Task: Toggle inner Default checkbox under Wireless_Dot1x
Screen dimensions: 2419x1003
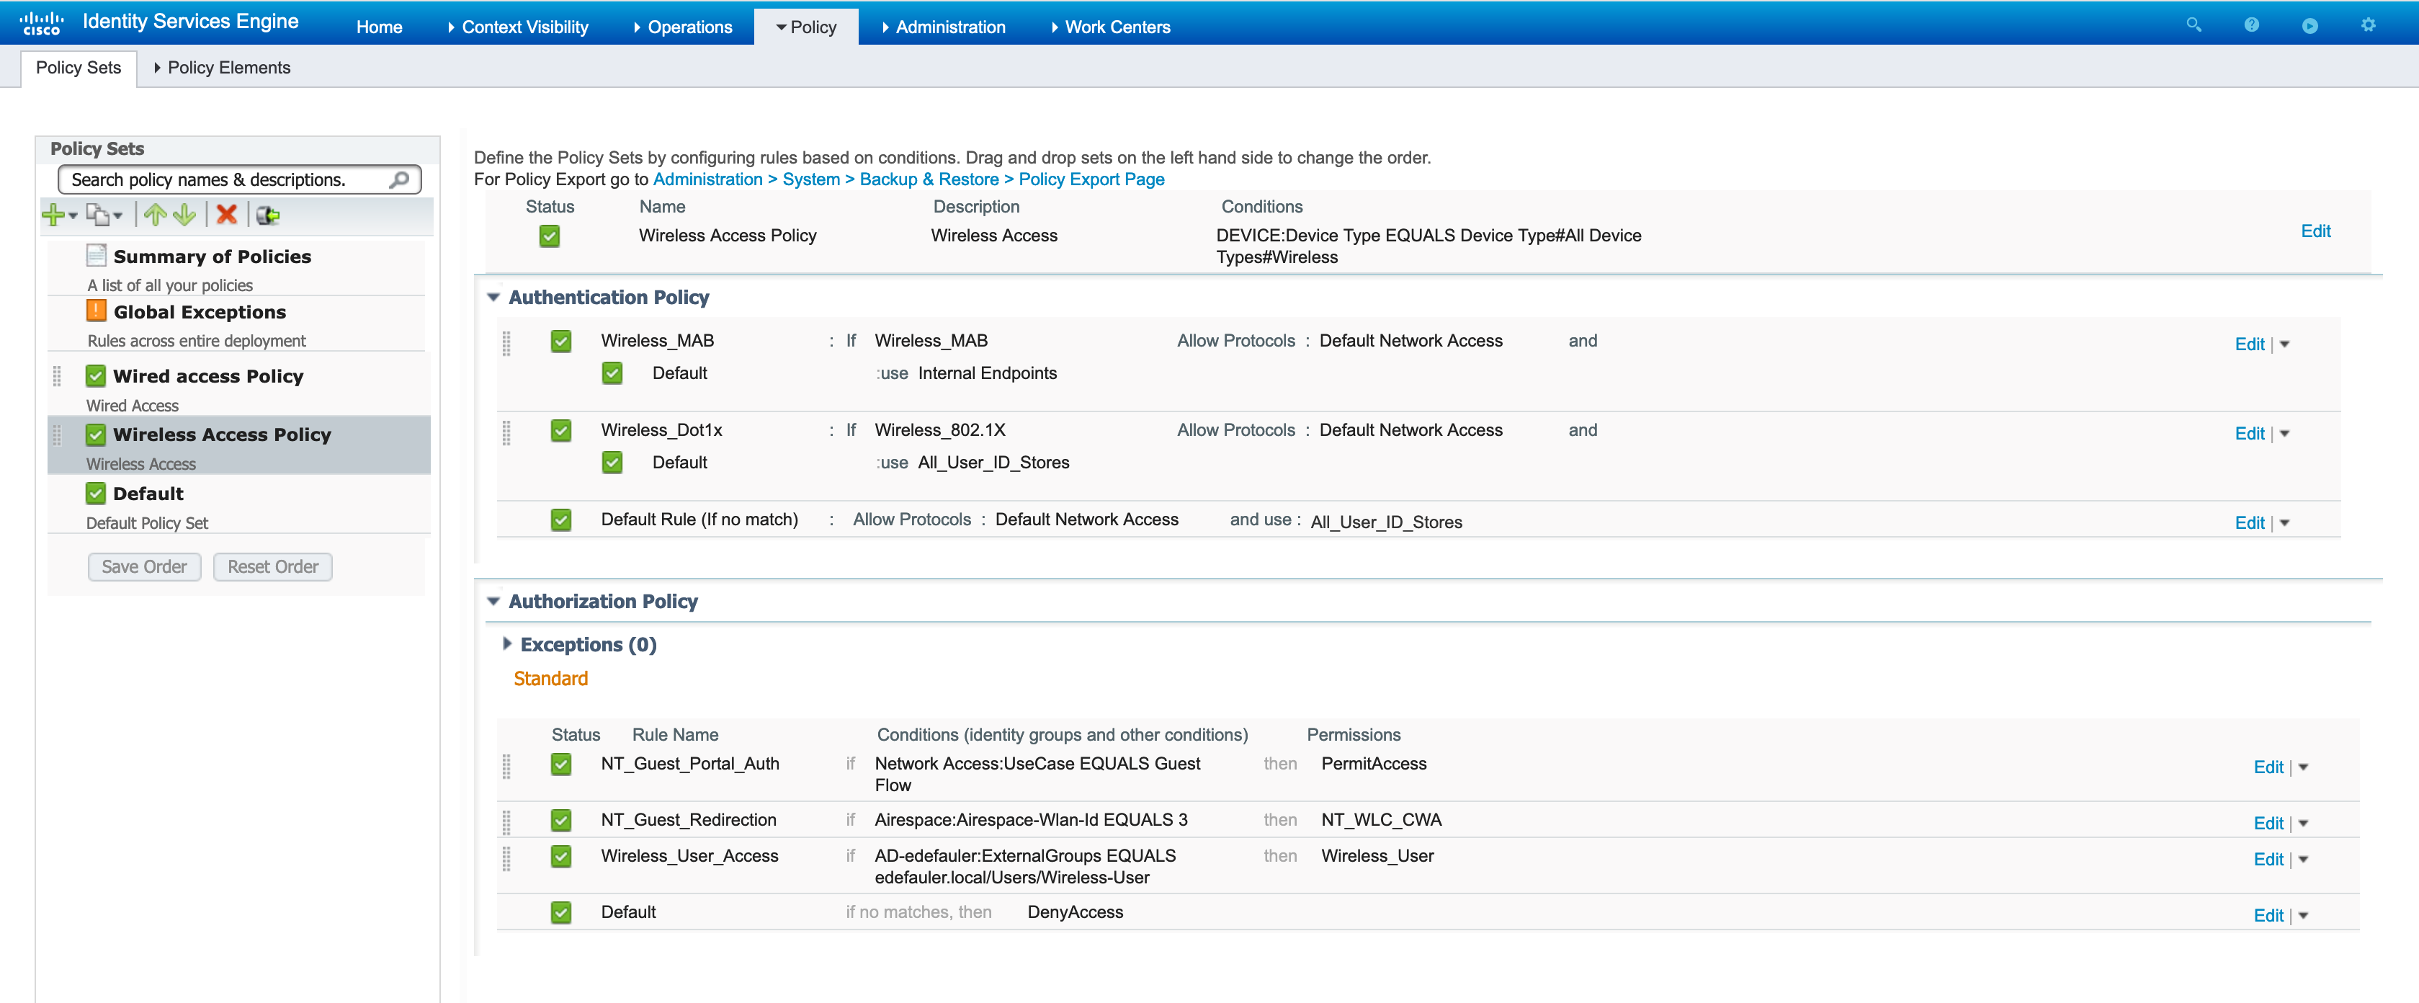Action: pyautogui.click(x=612, y=463)
